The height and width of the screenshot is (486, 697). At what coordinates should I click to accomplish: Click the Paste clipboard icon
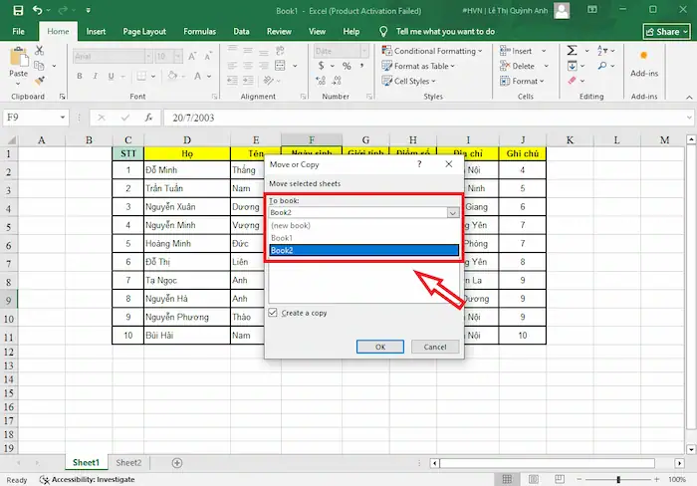point(18,60)
